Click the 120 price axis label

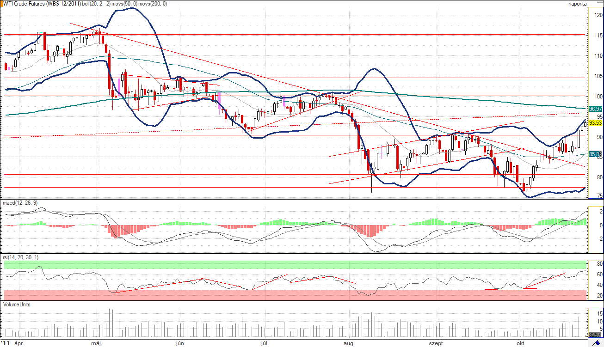[x=598, y=15]
